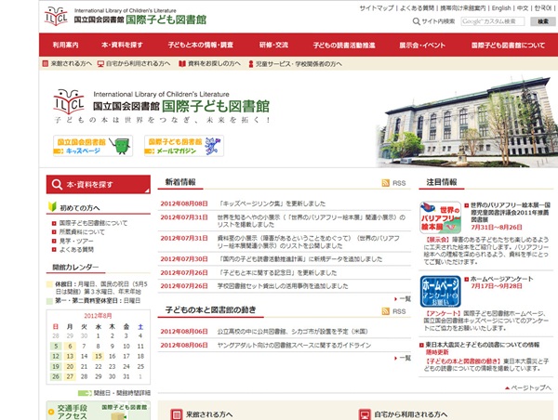Open news item 「キッズページリンク集」を更新しました

click(x=272, y=203)
